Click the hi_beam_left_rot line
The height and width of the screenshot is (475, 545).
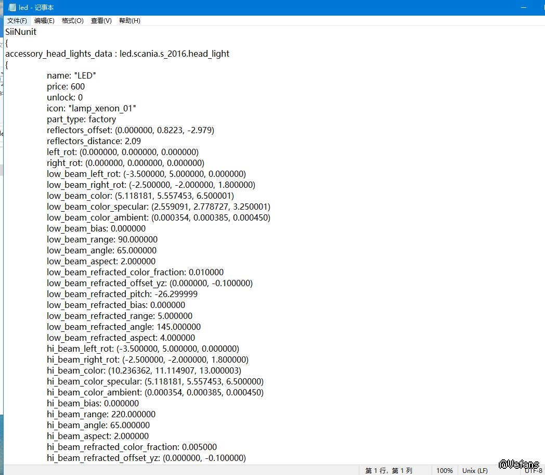pyautogui.click(x=143, y=349)
